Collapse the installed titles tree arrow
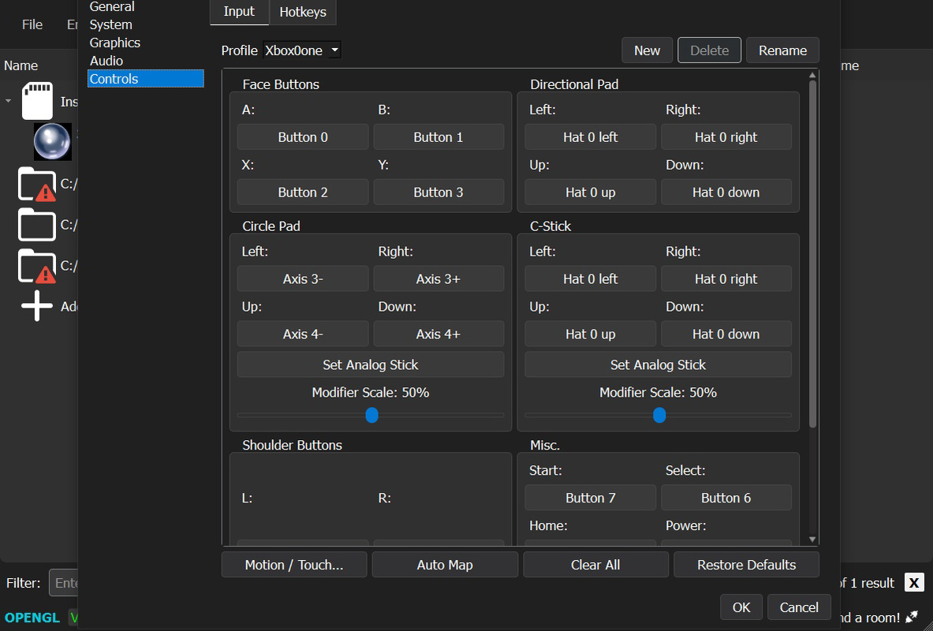Screen dimensions: 933x631 coord(9,101)
